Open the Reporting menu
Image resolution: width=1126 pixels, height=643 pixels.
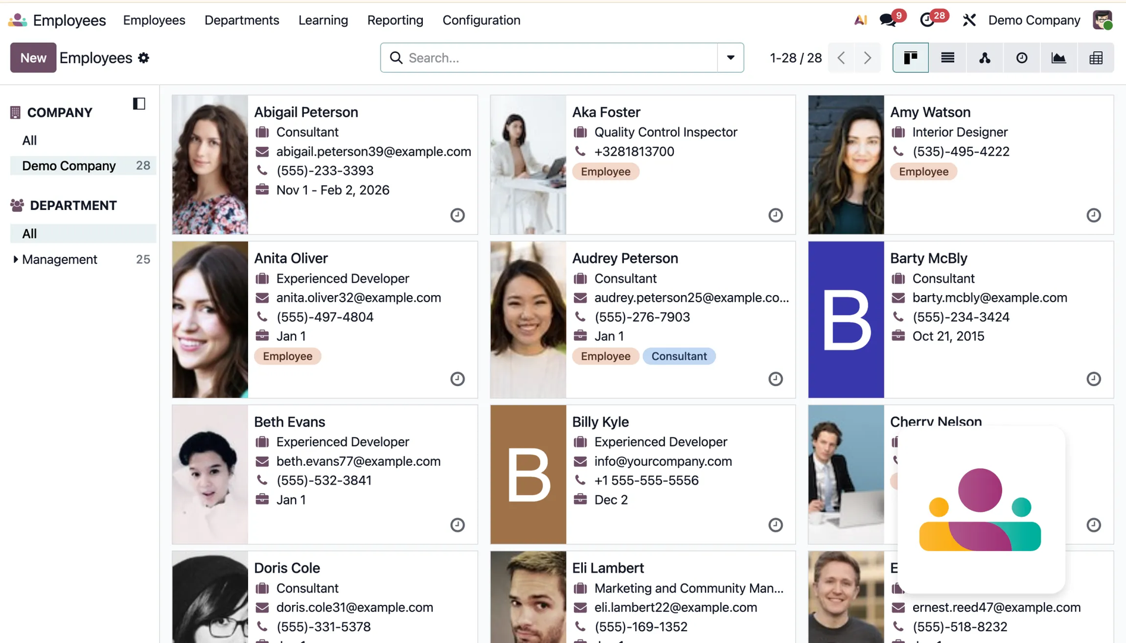pyautogui.click(x=395, y=20)
